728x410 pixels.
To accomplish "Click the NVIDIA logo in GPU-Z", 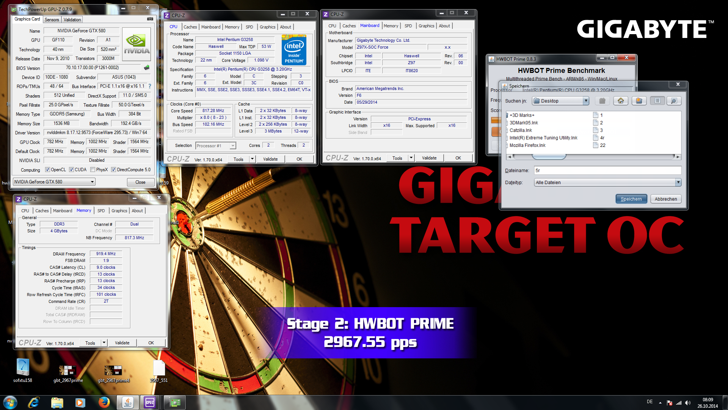I will click(x=137, y=44).
